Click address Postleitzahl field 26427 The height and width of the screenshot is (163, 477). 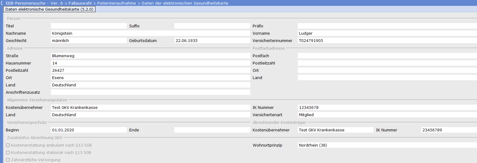click(x=151, y=71)
